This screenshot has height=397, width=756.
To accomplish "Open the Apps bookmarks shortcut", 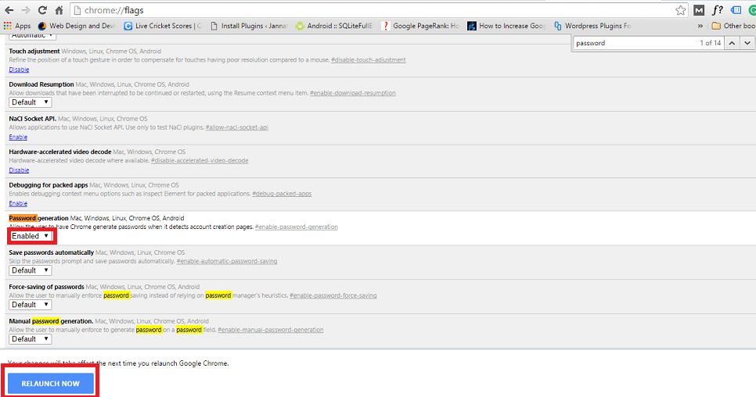I will point(17,26).
